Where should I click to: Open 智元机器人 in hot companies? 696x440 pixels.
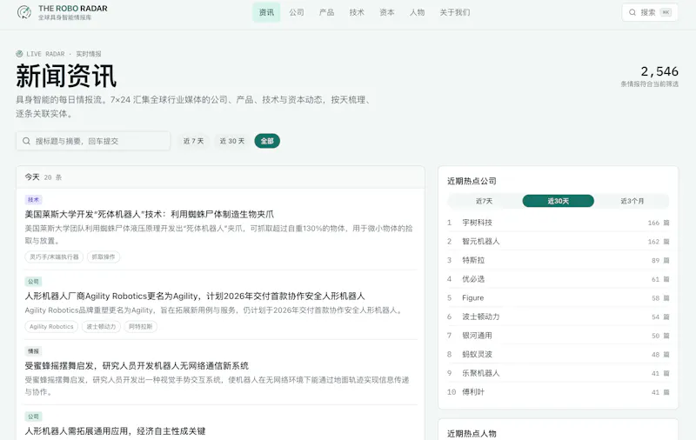click(559, 241)
